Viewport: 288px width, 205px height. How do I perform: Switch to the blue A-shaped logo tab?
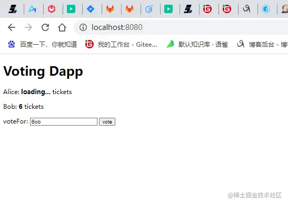[x=32, y=8]
